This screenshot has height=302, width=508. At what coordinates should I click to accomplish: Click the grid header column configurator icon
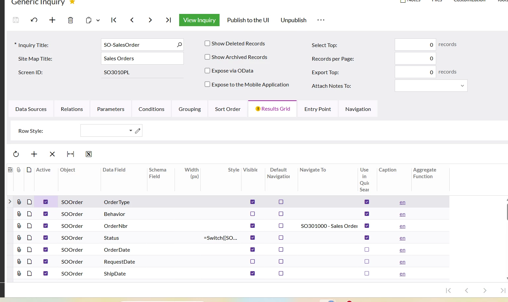(x=10, y=170)
